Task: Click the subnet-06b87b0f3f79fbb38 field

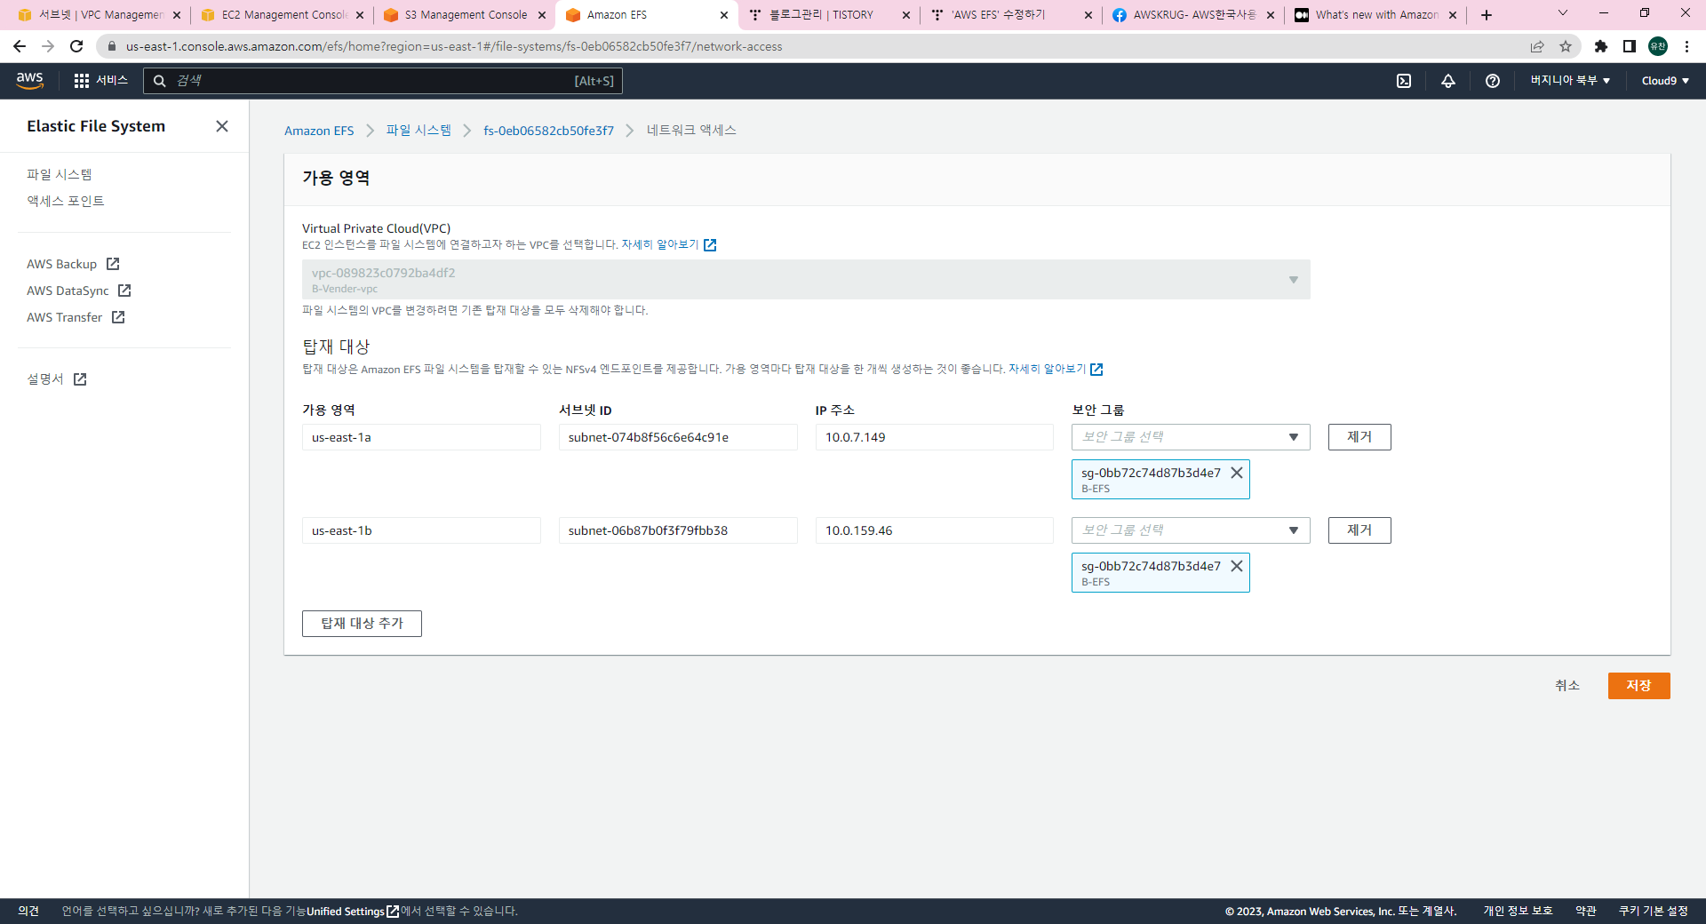Action: (x=678, y=530)
